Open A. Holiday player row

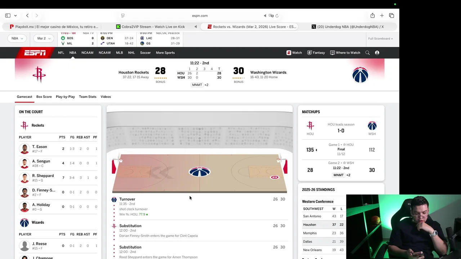pos(58,207)
